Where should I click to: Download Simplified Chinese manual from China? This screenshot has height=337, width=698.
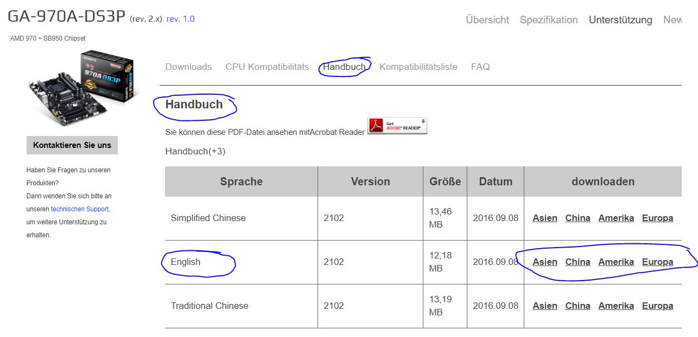pyautogui.click(x=578, y=218)
